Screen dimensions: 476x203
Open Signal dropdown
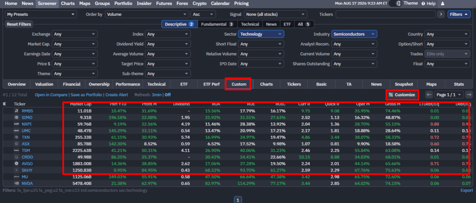(275, 14)
